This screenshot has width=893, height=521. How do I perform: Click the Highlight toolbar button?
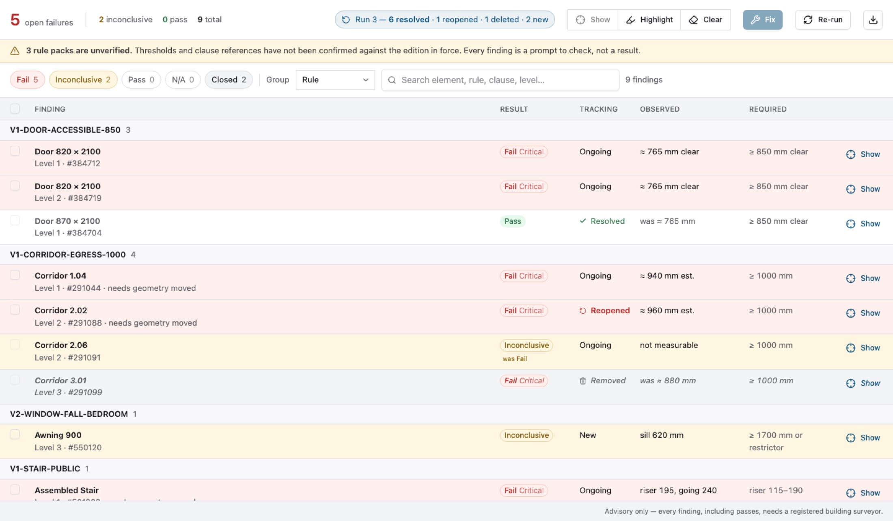pos(649,19)
